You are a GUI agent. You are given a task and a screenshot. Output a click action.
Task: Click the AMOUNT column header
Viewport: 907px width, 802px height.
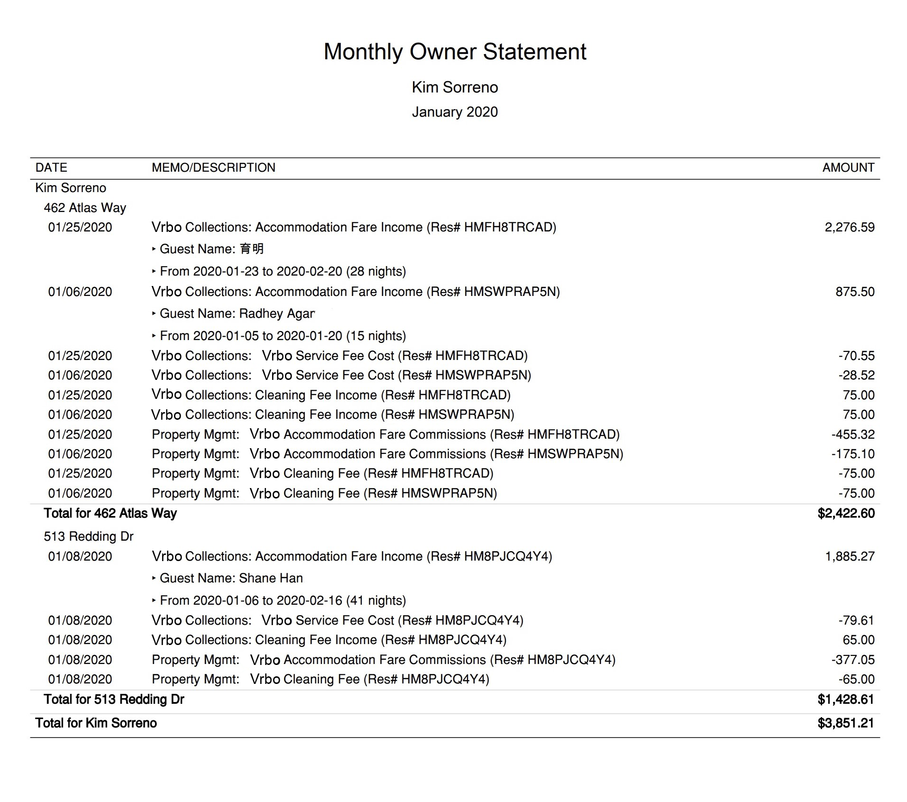(848, 167)
